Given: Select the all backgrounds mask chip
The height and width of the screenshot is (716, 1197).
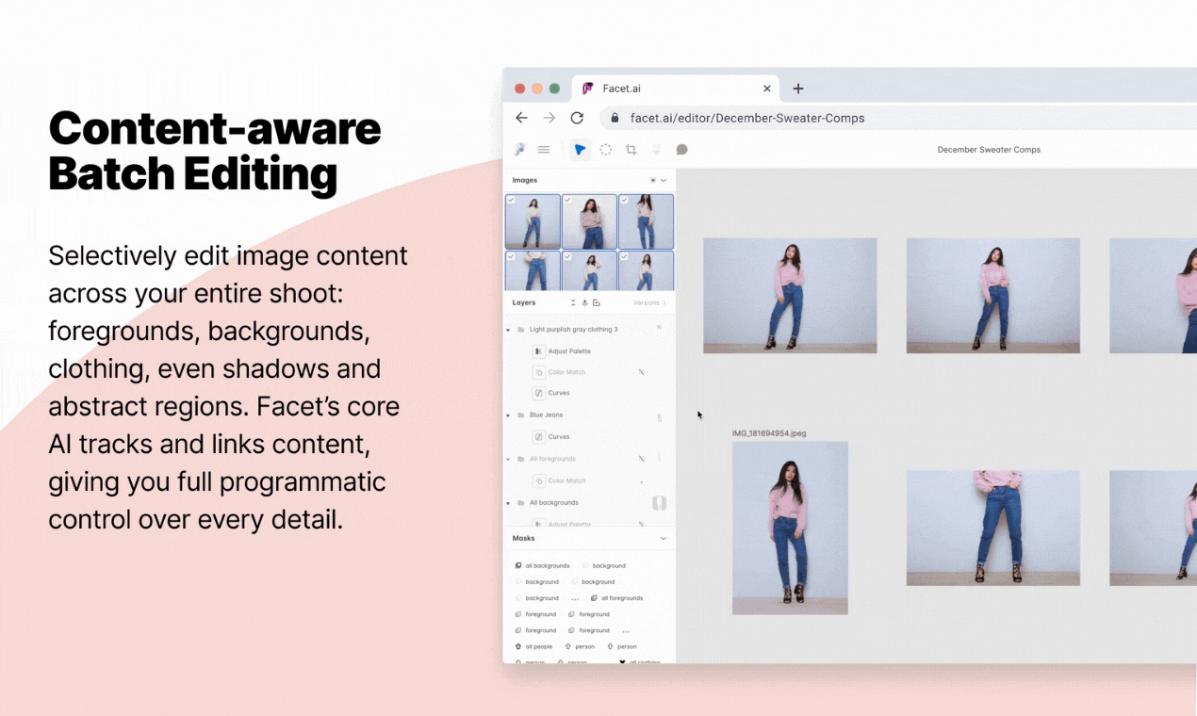Looking at the screenshot, I should pyautogui.click(x=543, y=566).
